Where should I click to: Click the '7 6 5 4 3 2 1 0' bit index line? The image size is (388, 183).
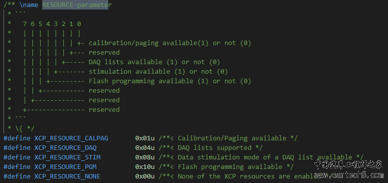coord(52,24)
